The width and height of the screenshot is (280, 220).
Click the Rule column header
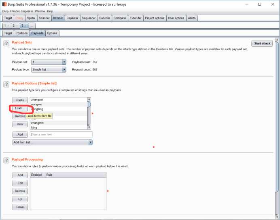[75, 175]
